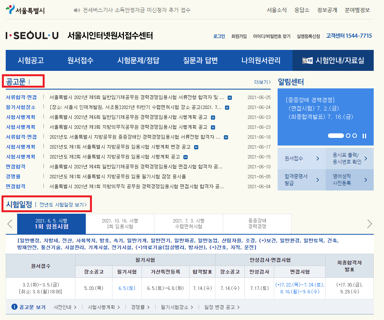Open the 시험문제/정답 menu
Viewport: 384px width, 320px height.
pyautogui.click(x=138, y=61)
